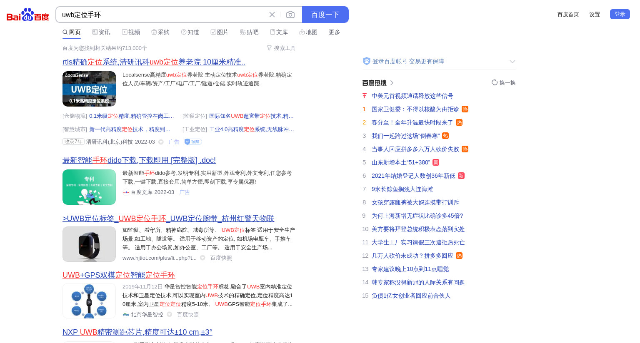
Task: Open sublink 0.1米级定位精度
Action: [132, 116]
